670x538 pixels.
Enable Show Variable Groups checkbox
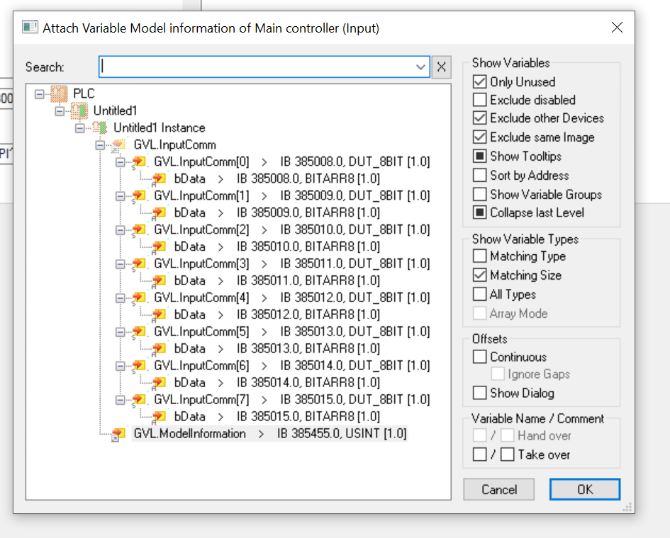[x=480, y=194]
